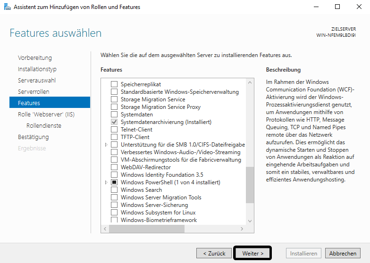Screen dimensions: 370x263
Task: Select the Telnet-Client feature label
Action: (137, 129)
